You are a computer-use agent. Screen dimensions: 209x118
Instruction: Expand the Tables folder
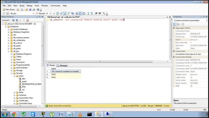pyautogui.click(x=11, y=57)
